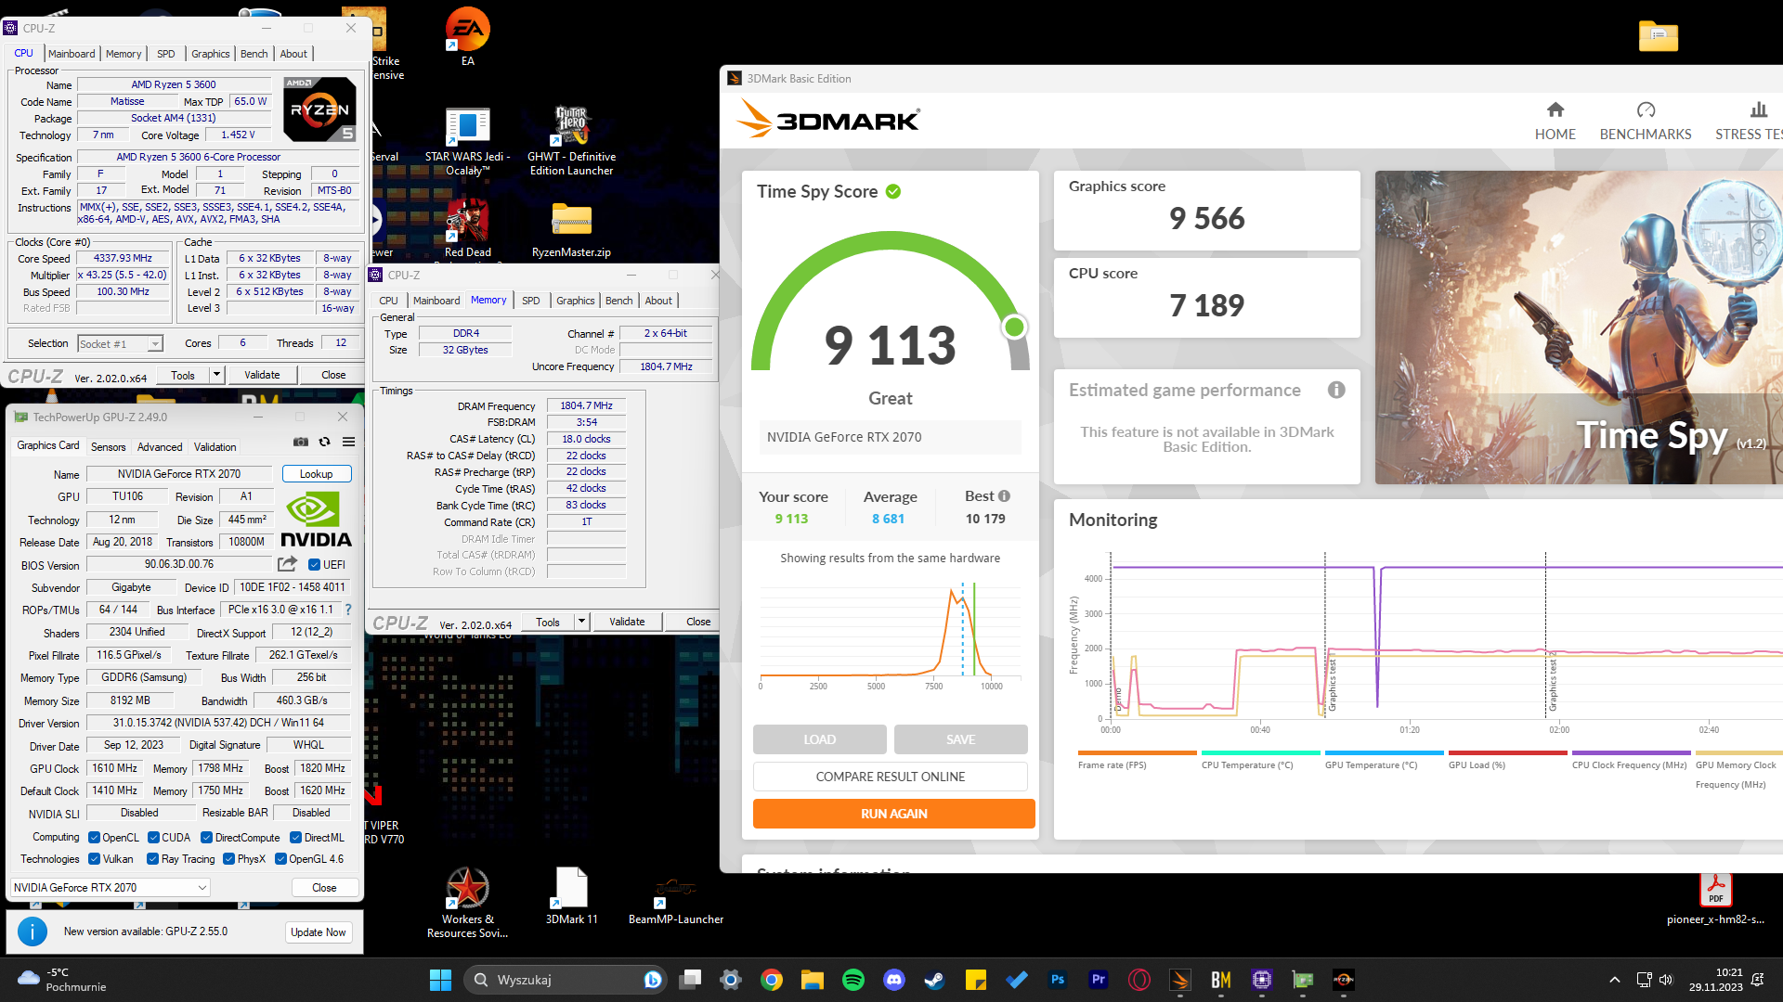Click the estimated game performance info icon
The image size is (1783, 1002).
pos(1336,390)
